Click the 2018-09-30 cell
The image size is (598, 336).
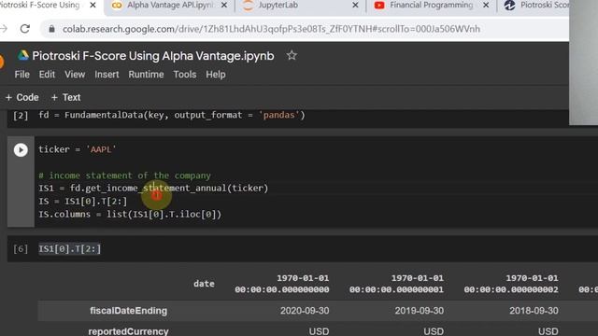pyautogui.click(x=534, y=311)
